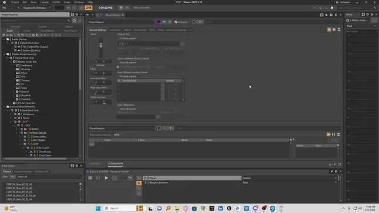Viewport: 379px width, 213px height.
Task: Open the Profiler menu
Action: [56, 2]
